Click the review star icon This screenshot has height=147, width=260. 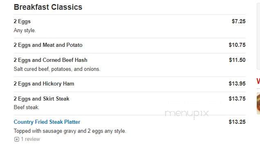point(17,139)
